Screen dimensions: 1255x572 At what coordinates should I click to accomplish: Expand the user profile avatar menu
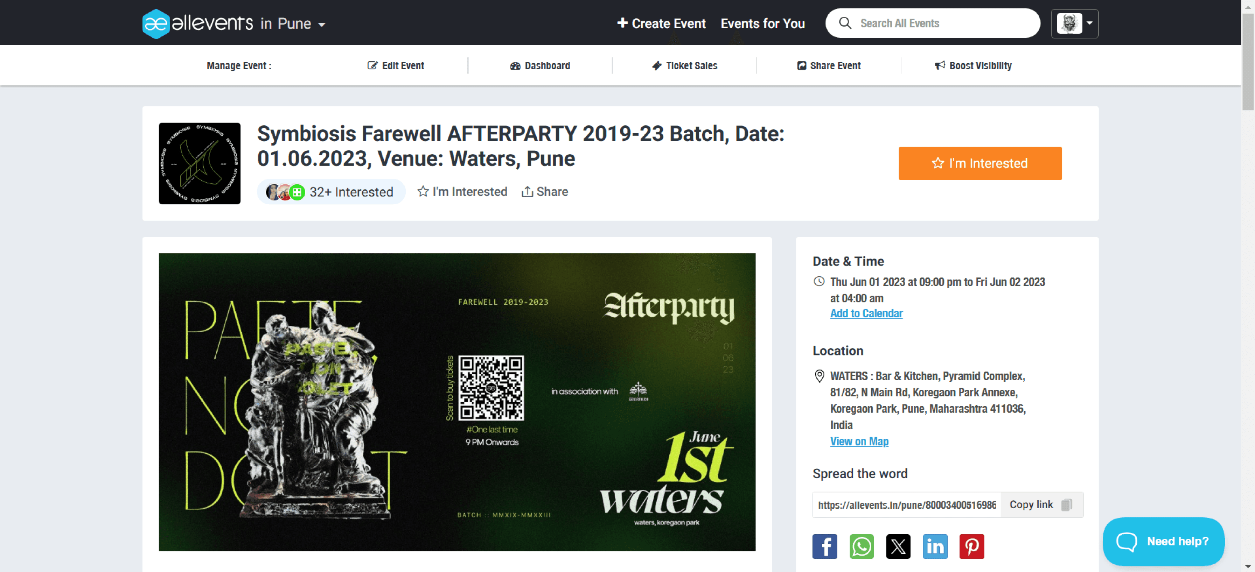click(x=1074, y=23)
